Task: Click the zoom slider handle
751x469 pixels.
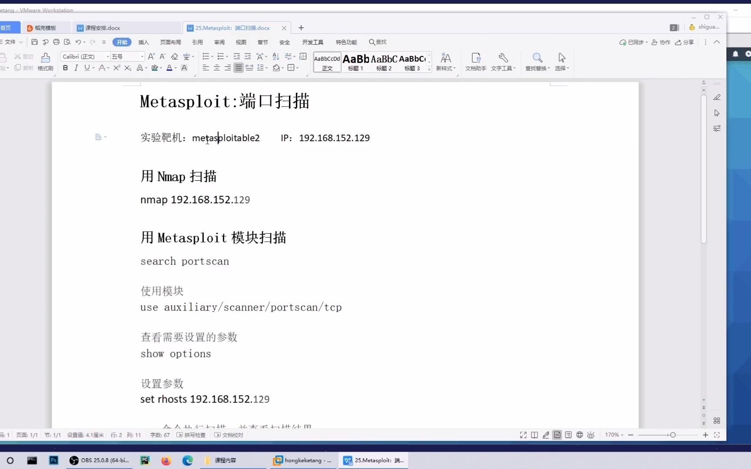Action: coord(673,435)
